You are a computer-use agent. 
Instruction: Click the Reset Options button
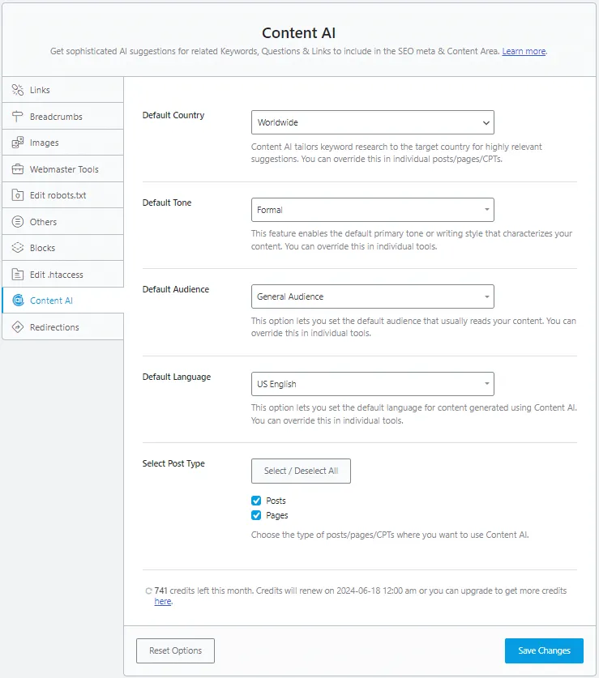click(x=175, y=650)
